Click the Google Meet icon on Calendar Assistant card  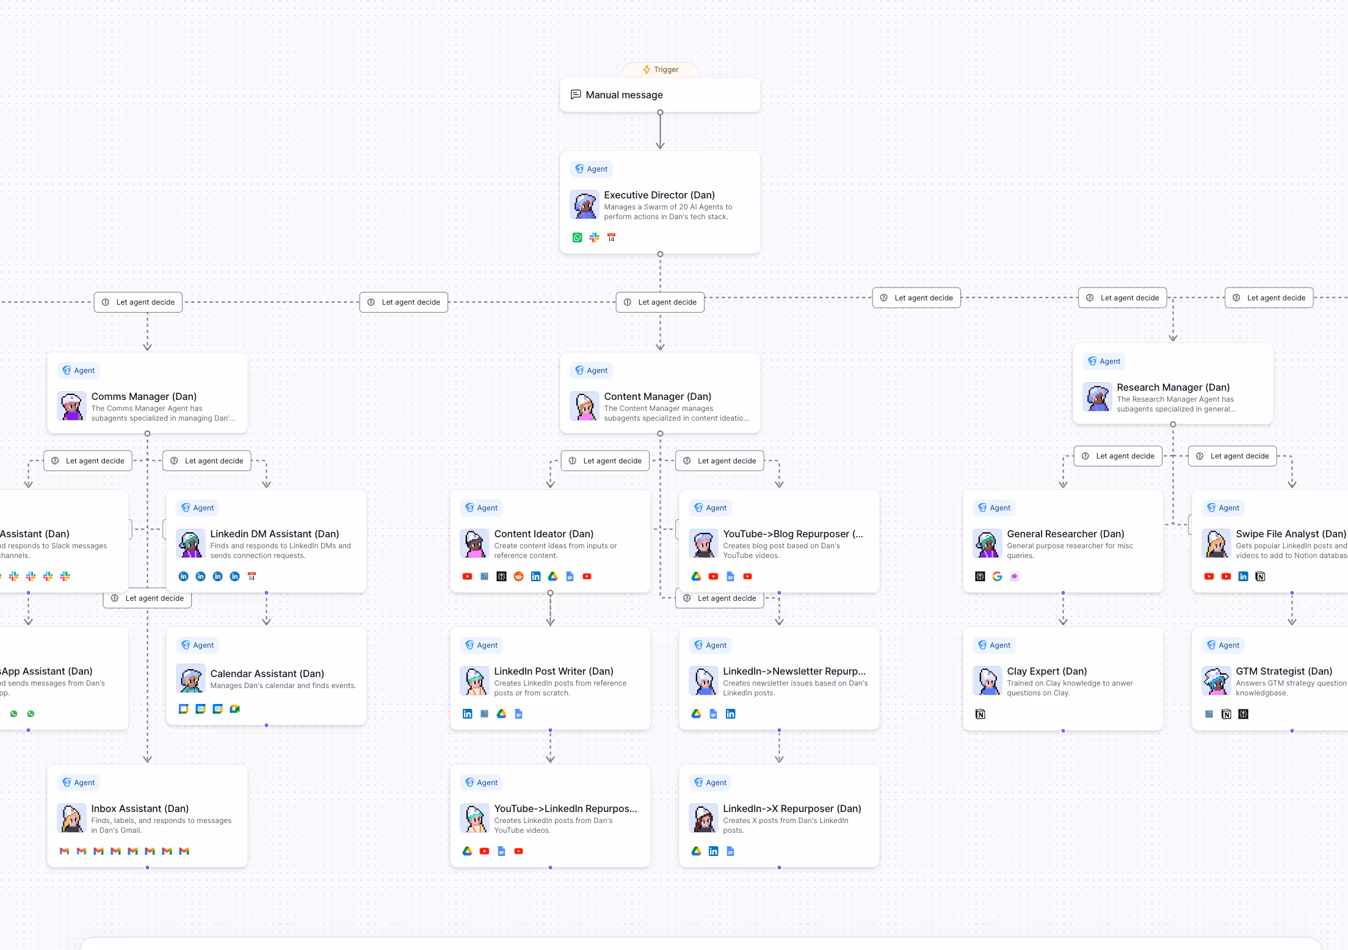pos(234,709)
